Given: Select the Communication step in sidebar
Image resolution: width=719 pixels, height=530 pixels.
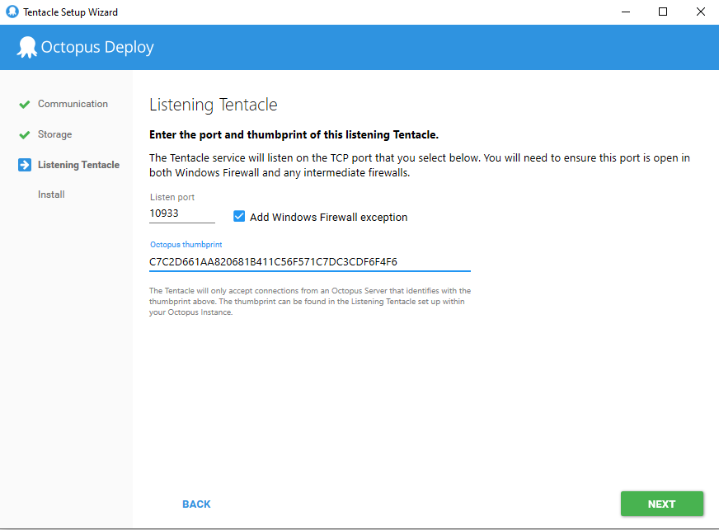Looking at the screenshot, I should pyautogui.click(x=73, y=105).
